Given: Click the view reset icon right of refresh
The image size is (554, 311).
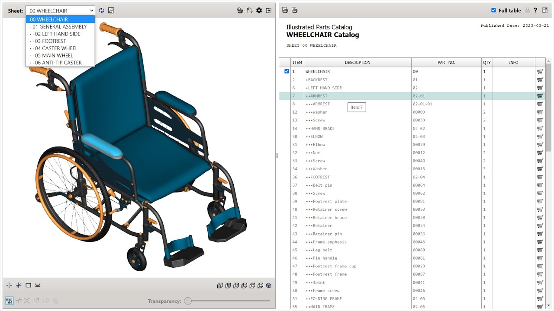Looking at the screenshot, I should (x=111, y=10).
